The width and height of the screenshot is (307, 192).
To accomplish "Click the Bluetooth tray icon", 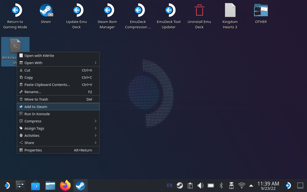I will 221,185.
